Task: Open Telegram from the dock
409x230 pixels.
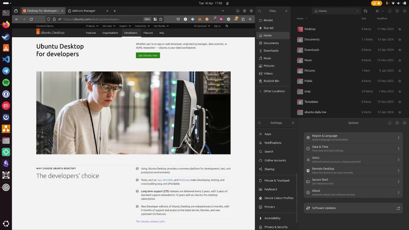Action: (6, 71)
